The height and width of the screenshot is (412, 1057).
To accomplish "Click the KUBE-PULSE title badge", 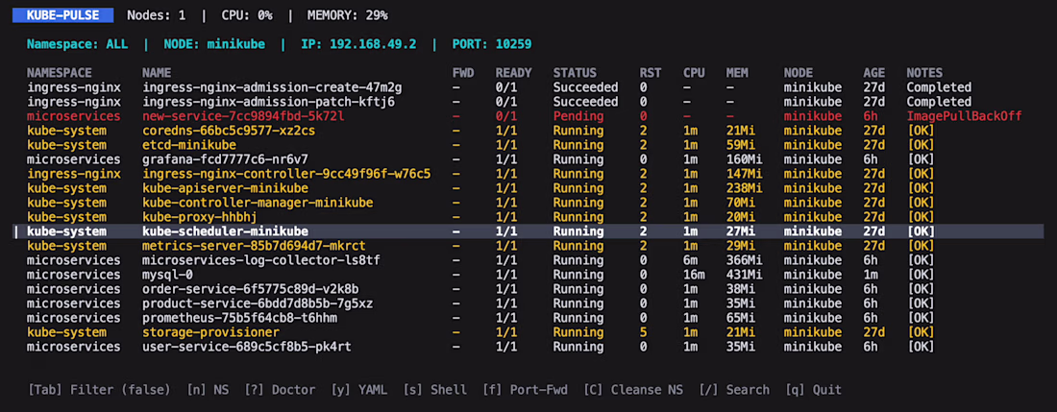I will [x=65, y=15].
